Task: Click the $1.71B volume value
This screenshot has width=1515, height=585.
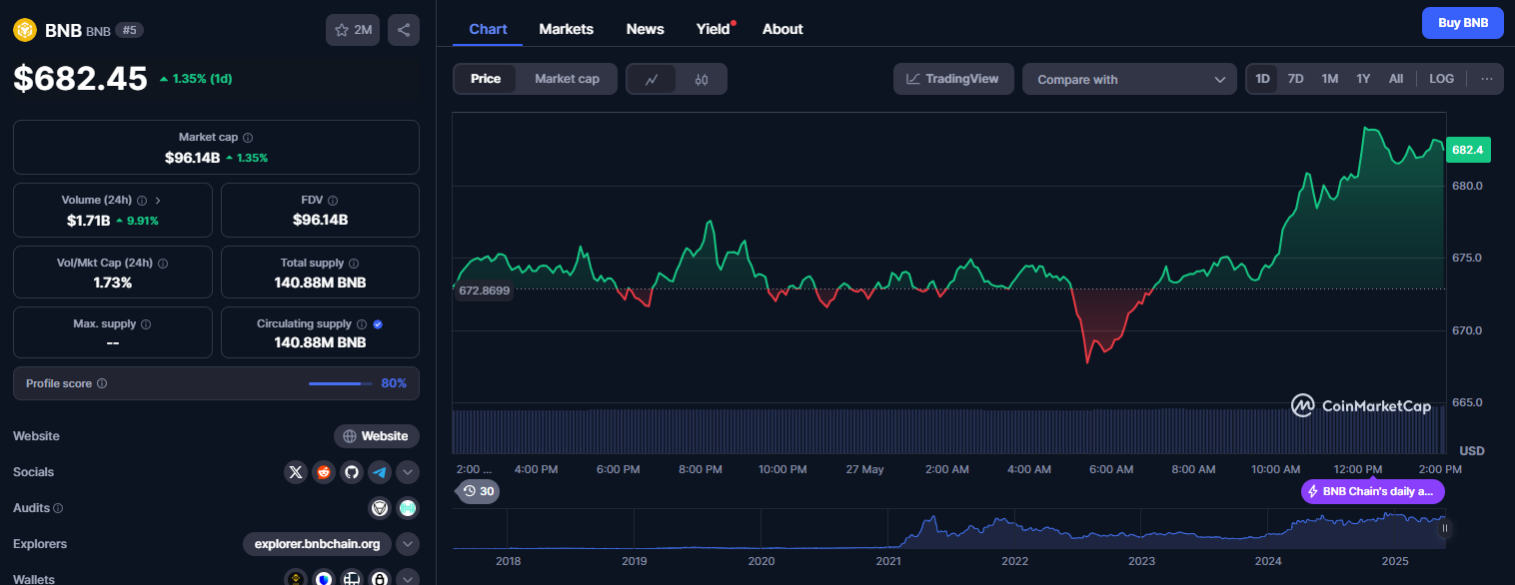Action: [x=89, y=220]
